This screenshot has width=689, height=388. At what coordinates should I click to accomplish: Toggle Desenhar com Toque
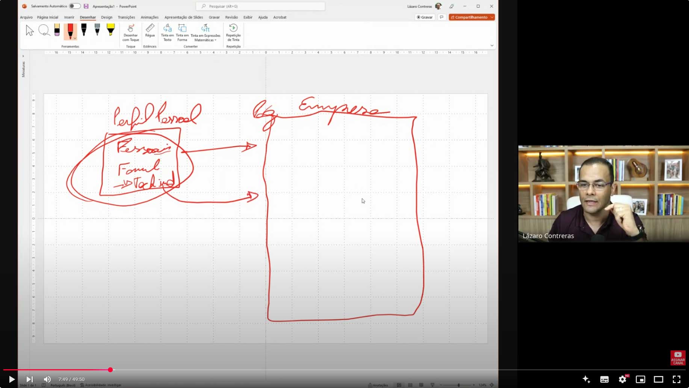pyautogui.click(x=131, y=33)
